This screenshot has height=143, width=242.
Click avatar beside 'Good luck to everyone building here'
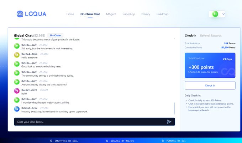[17, 64]
